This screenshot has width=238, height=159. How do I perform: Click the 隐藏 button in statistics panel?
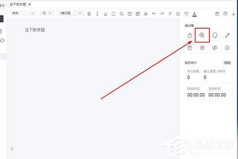point(227,63)
